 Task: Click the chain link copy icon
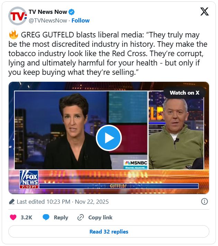pyautogui.click(x=81, y=218)
